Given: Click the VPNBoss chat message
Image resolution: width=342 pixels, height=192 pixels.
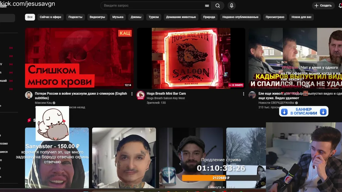Looking at the screenshot, I should [x=311, y=74].
